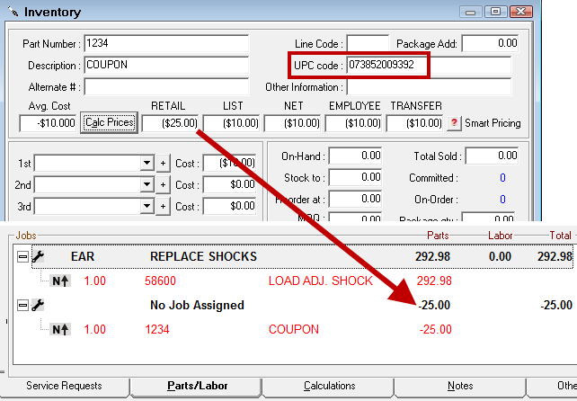Click the plus button next to 1st vendor
577x401 pixels.
163,163
